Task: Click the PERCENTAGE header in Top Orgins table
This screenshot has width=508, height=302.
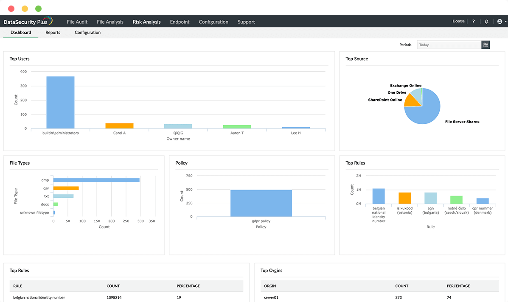Action: click(x=458, y=286)
